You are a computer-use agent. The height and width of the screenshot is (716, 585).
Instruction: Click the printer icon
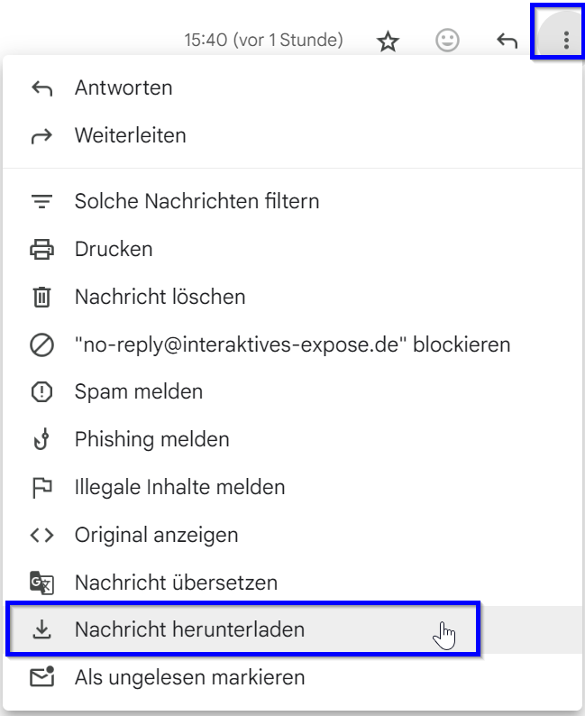41,249
